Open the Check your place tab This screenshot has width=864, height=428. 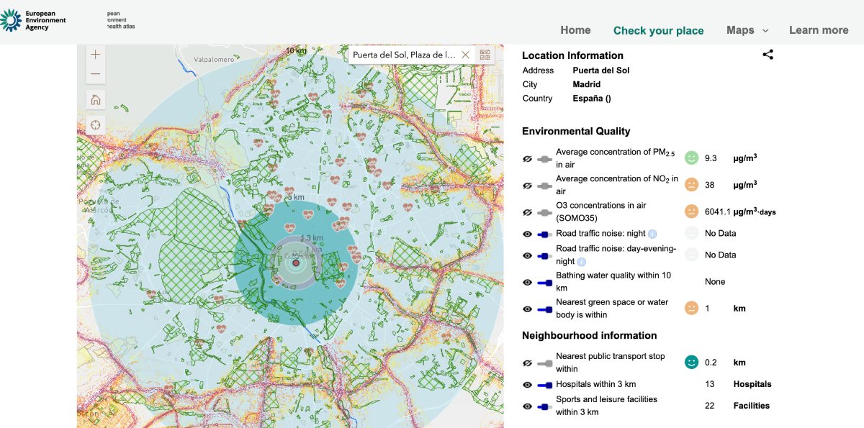tap(658, 30)
